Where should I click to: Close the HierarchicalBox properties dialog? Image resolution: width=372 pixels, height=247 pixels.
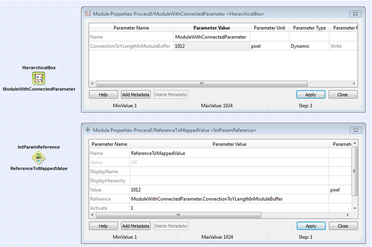click(x=355, y=13)
